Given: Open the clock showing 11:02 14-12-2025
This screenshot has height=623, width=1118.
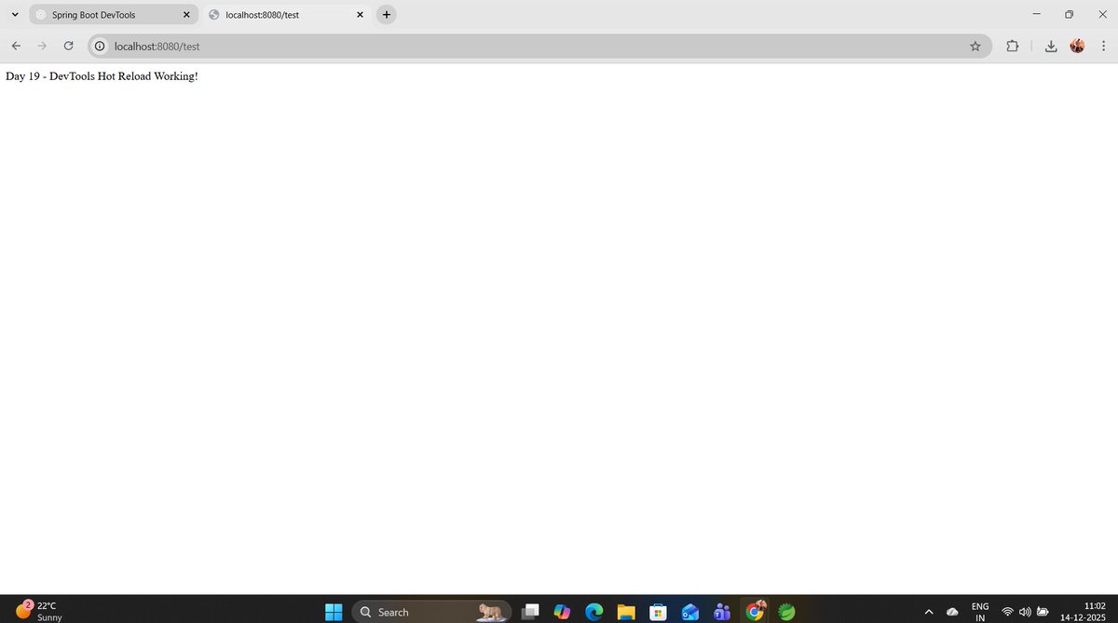Looking at the screenshot, I should tap(1082, 611).
